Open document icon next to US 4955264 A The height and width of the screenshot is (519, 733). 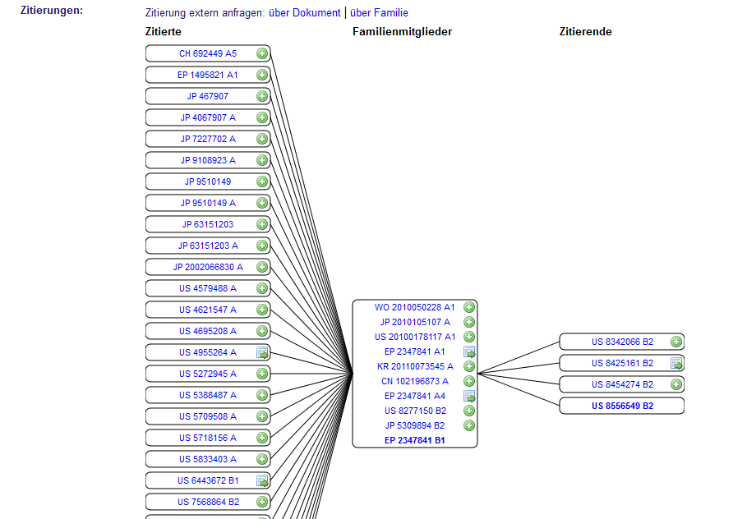click(263, 352)
